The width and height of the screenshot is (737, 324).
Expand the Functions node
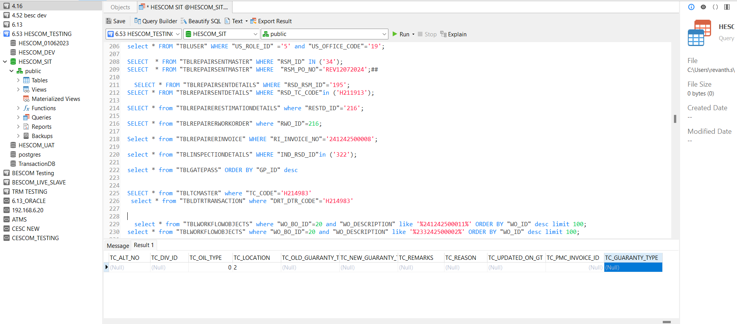(18, 108)
